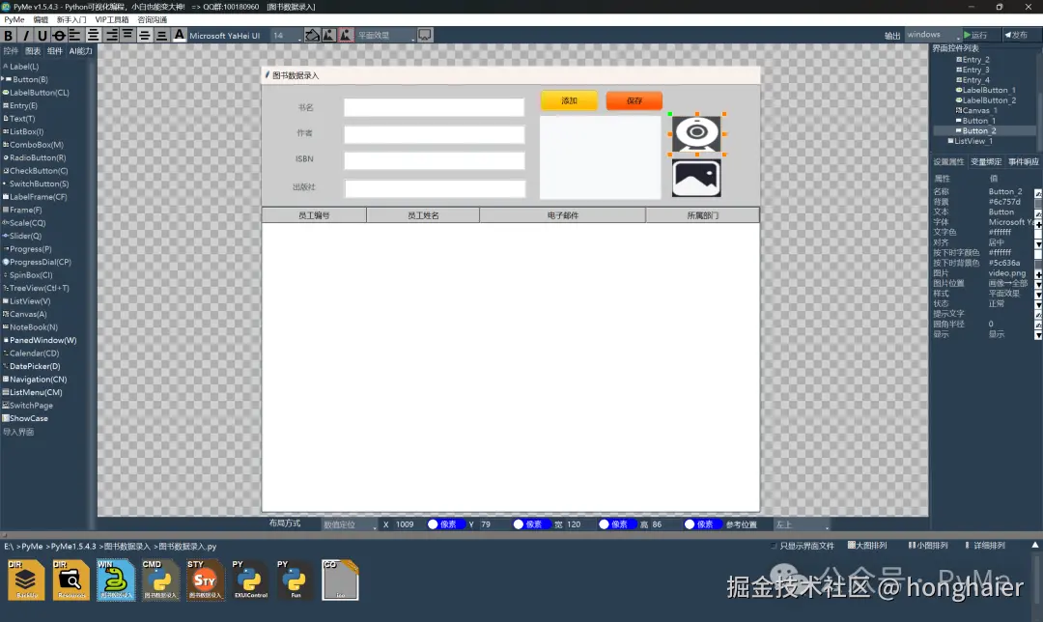Pick Calendar(CD) widget from the palette
The image size is (1043, 622).
[x=33, y=353]
